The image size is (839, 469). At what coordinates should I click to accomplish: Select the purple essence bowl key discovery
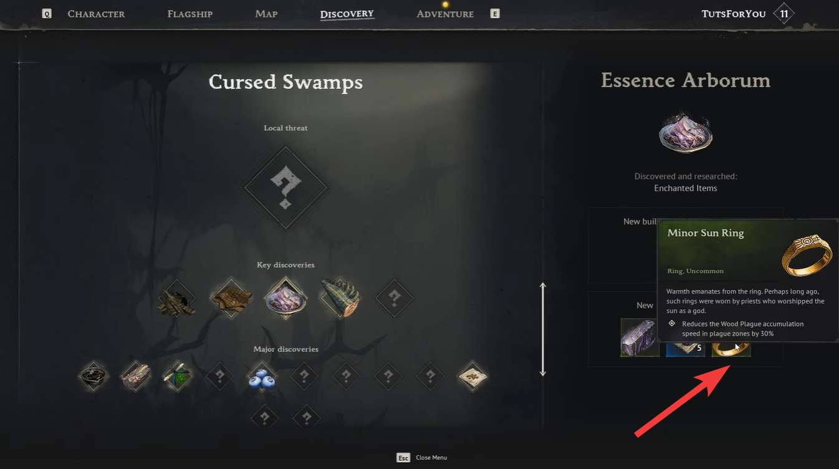(285, 299)
